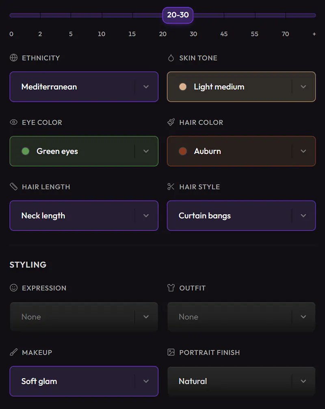The height and width of the screenshot is (409, 325).
Task: Open the Outfit dropdown set to None
Action: click(241, 317)
